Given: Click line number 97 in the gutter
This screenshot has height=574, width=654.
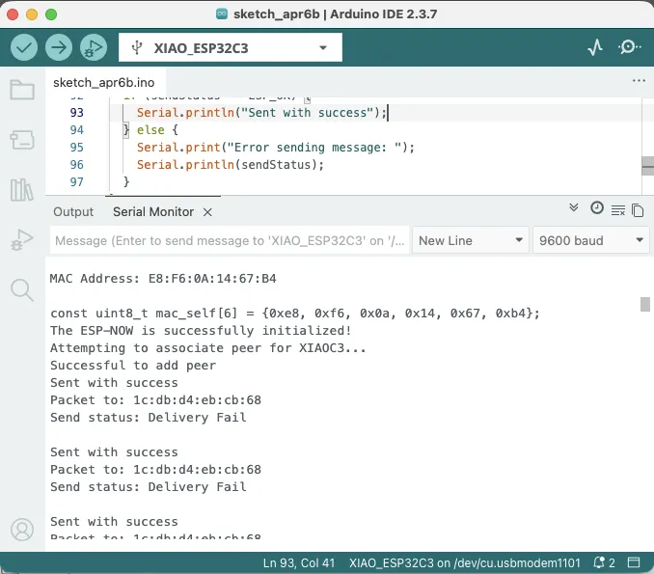Looking at the screenshot, I should pos(77,182).
